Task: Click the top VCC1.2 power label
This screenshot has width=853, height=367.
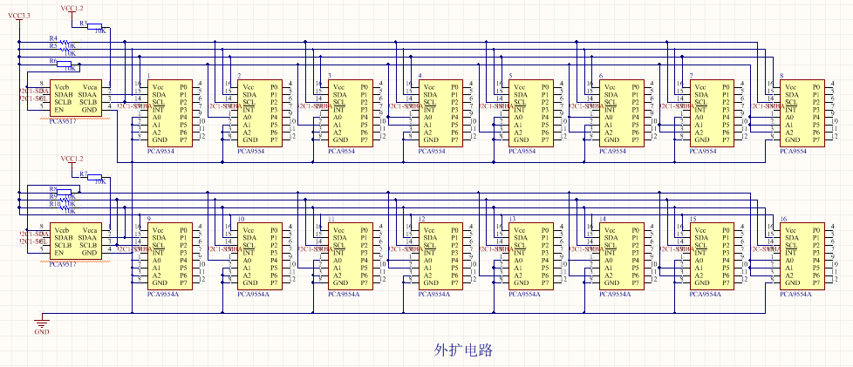Action: click(x=73, y=7)
